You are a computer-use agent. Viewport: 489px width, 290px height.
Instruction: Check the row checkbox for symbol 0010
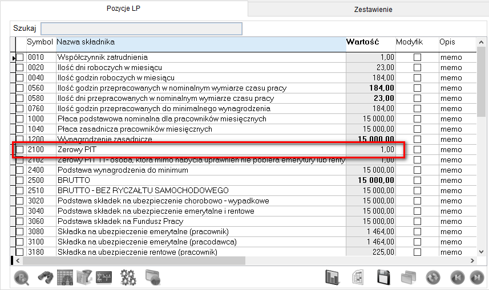pos(20,58)
